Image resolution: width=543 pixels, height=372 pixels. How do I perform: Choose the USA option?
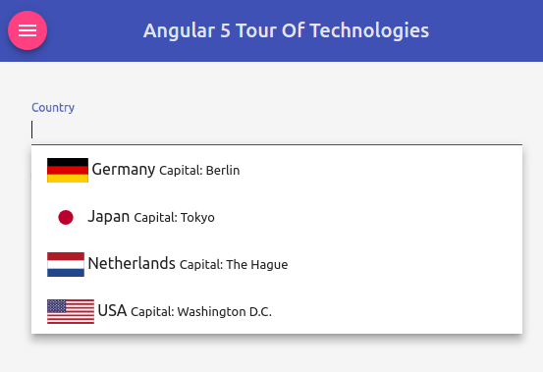[277, 311]
